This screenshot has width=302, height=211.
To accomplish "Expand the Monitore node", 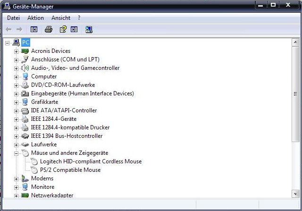I will [16, 187].
